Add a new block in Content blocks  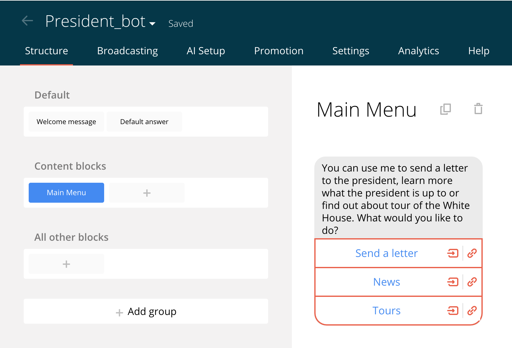point(147,193)
